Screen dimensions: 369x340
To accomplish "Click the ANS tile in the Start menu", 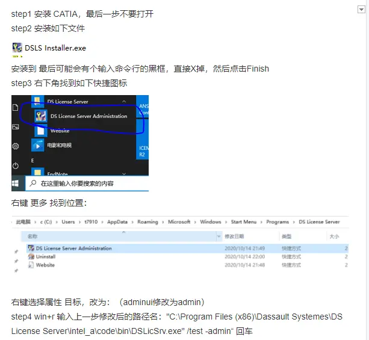I will coord(143,107).
